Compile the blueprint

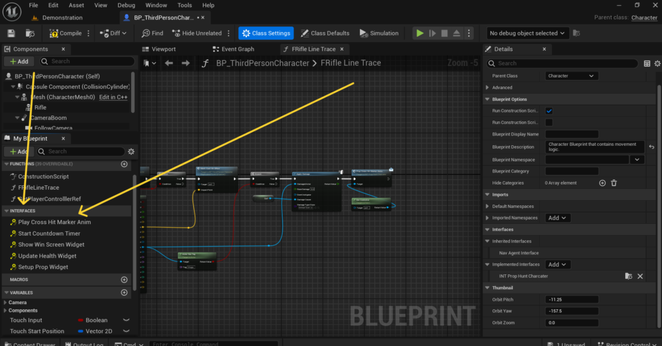click(x=65, y=34)
